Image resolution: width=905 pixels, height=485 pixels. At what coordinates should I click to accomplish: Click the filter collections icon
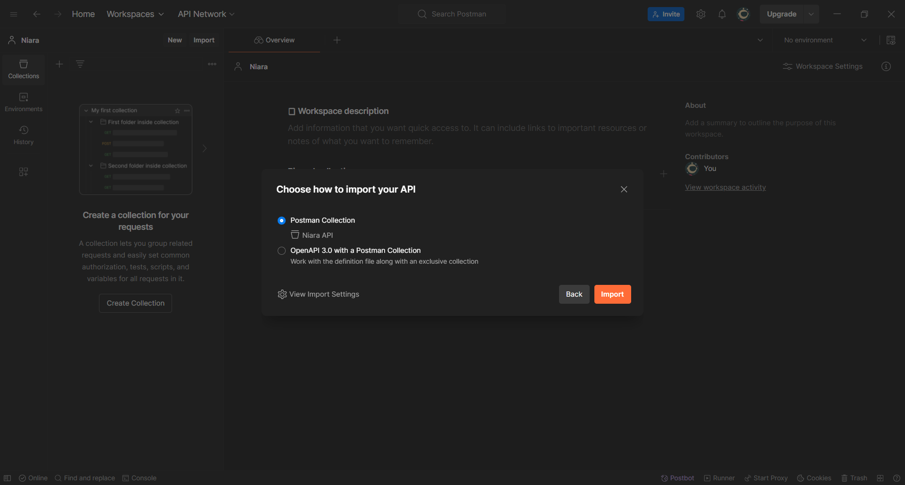80,64
